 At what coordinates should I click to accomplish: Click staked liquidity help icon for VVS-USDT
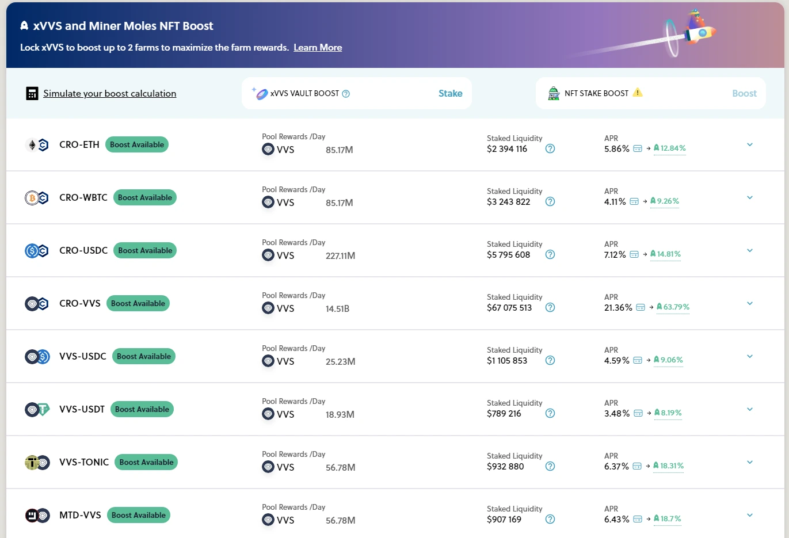[550, 414]
